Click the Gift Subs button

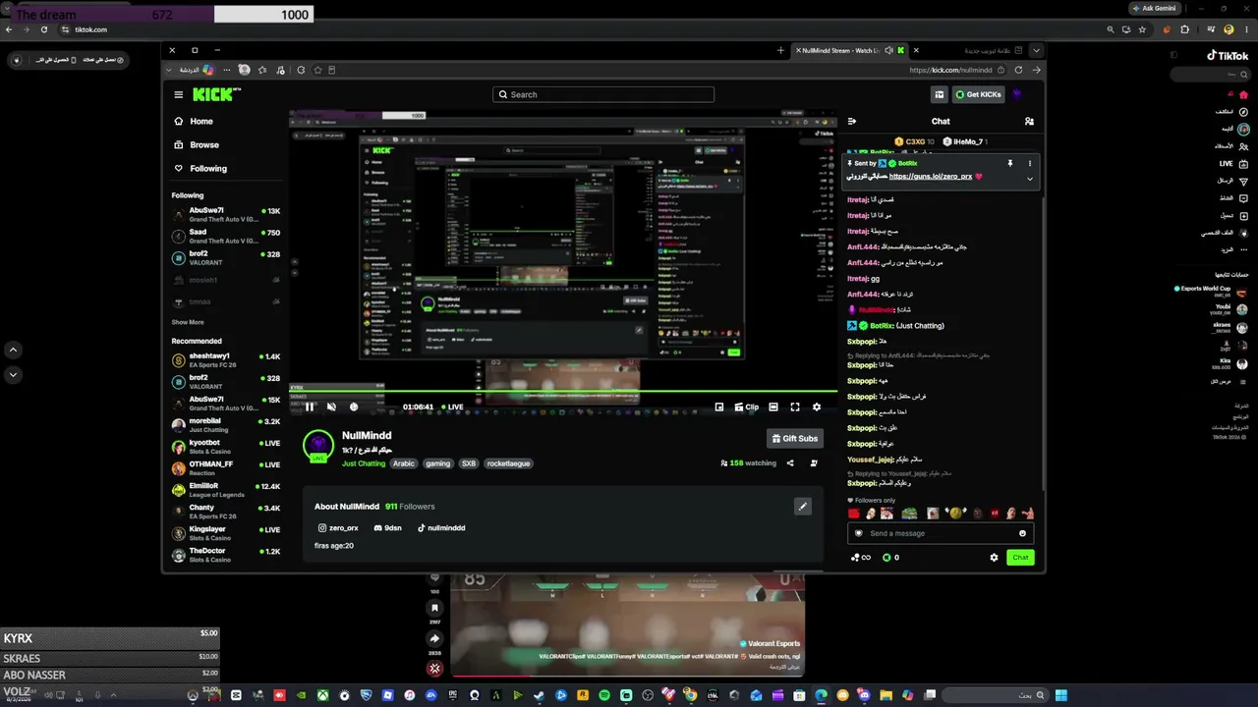coord(794,439)
